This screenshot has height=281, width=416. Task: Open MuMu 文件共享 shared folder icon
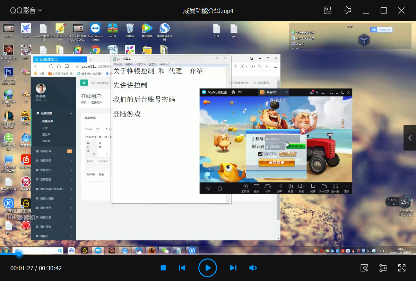324,188
